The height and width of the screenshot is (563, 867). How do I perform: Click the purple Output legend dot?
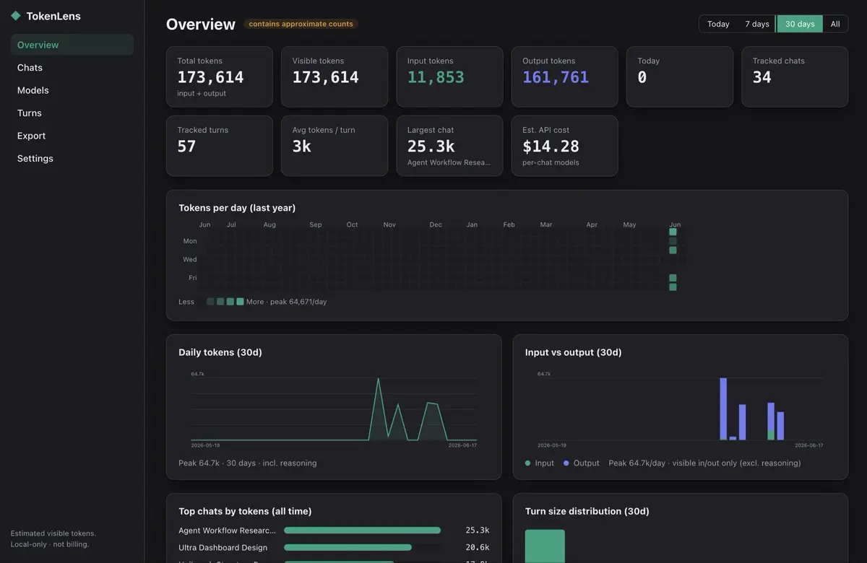[566, 463]
